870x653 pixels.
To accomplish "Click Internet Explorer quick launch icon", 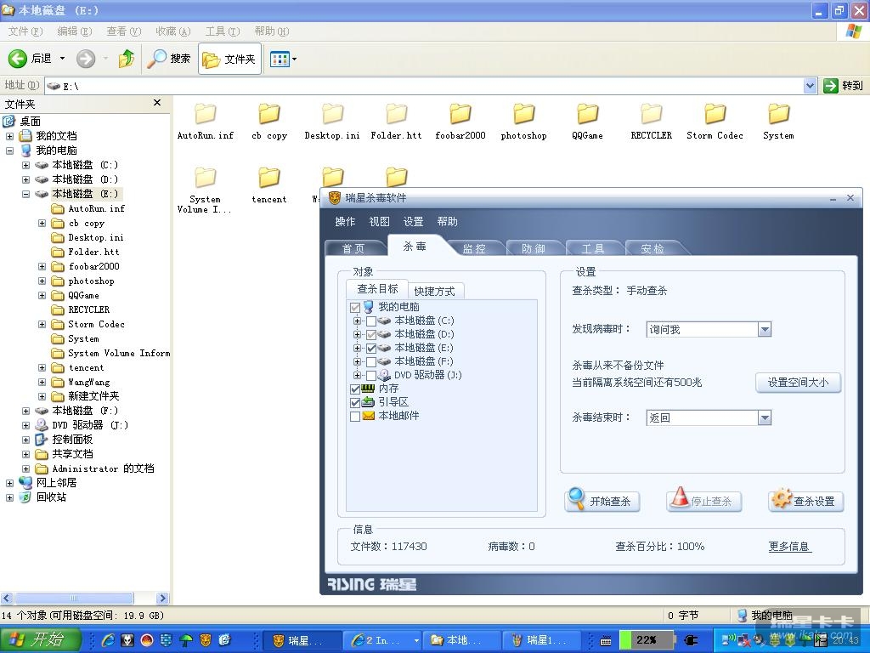I will (x=108, y=640).
